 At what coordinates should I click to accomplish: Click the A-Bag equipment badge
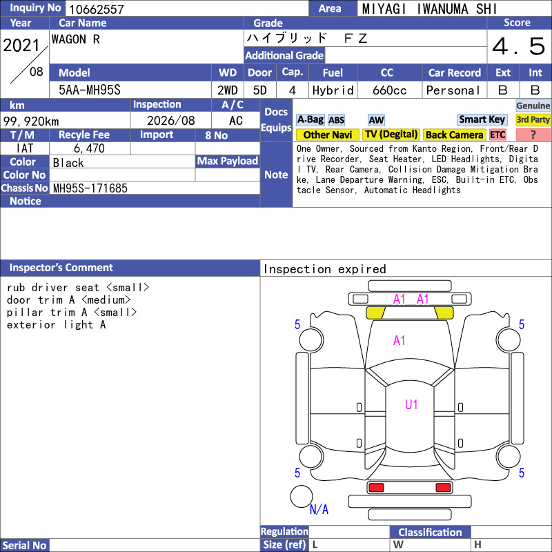(310, 120)
